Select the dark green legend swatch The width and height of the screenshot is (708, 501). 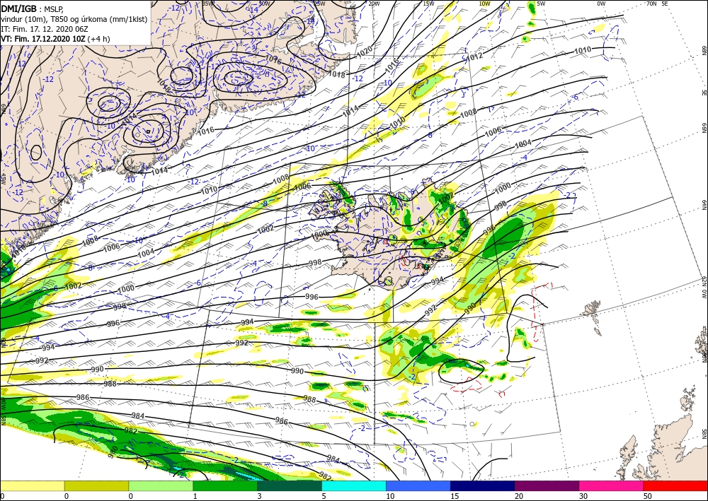point(290,485)
